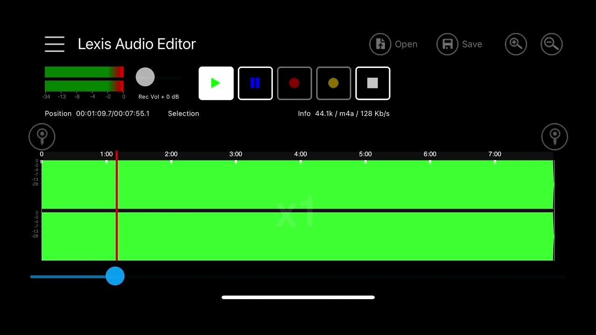Jump to the 4:00 timeline mark
This screenshot has height=335, width=596.
click(301, 154)
